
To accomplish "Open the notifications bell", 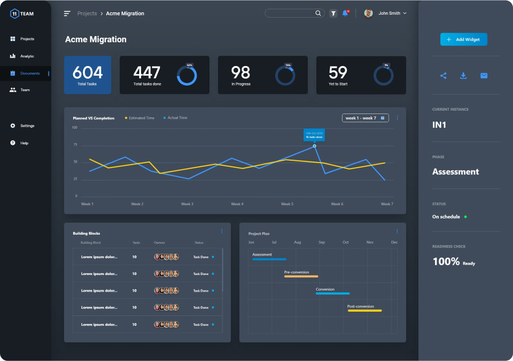I will click(x=345, y=13).
